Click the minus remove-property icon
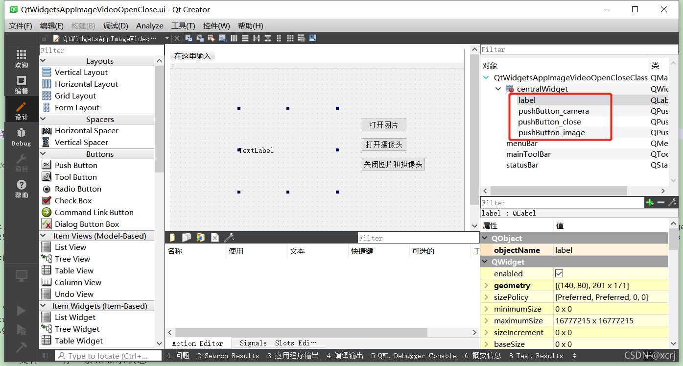The image size is (683, 366). coord(661,202)
